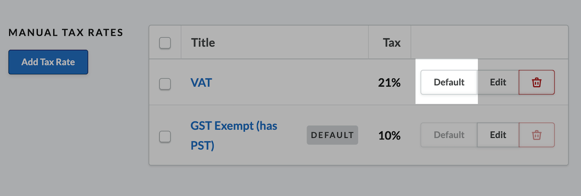Select the 21% tax value
The height and width of the screenshot is (196, 581).
point(389,83)
